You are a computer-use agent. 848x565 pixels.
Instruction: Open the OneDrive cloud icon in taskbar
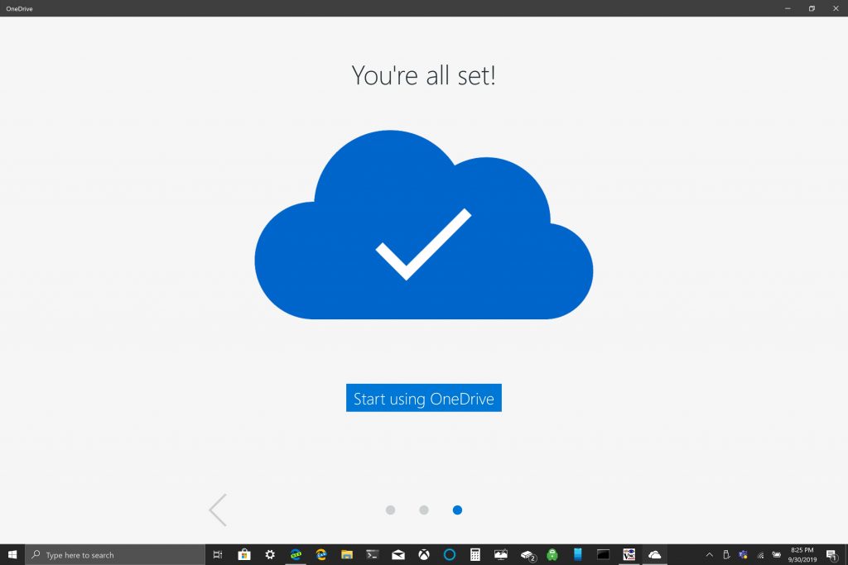[654, 555]
